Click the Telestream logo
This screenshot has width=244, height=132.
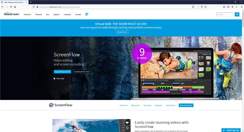11,14
